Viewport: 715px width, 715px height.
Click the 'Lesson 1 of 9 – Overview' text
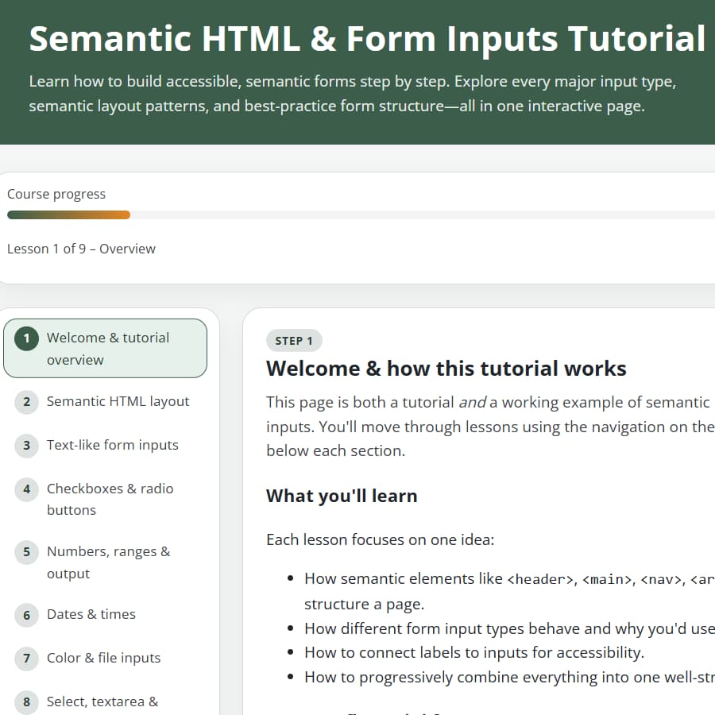point(81,249)
